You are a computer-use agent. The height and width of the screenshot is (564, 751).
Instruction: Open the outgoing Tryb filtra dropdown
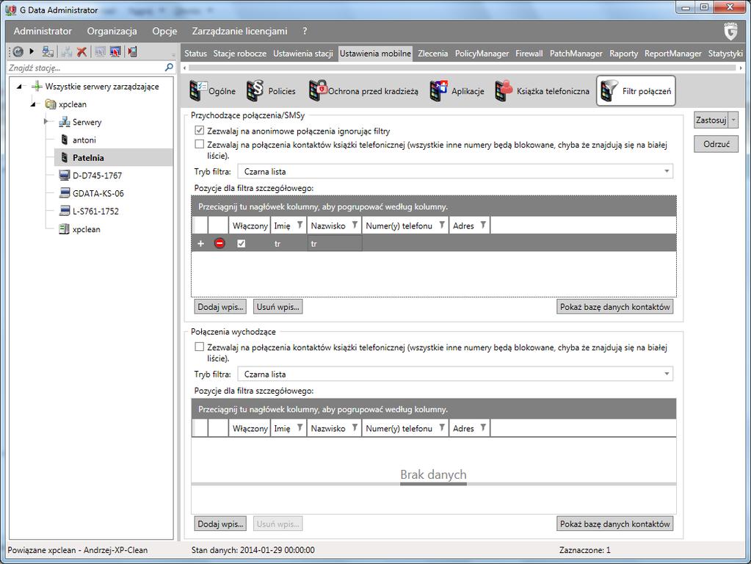pyautogui.click(x=455, y=374)
